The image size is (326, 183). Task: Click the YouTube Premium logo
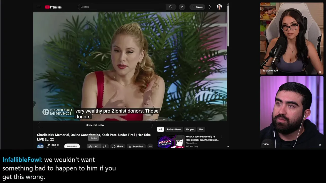coord(53,7)
